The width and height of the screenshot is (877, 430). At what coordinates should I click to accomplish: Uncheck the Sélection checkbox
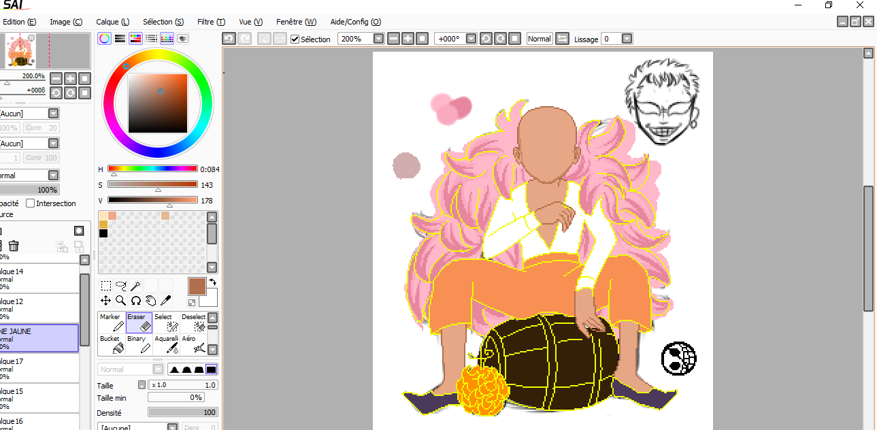point(295,39)
